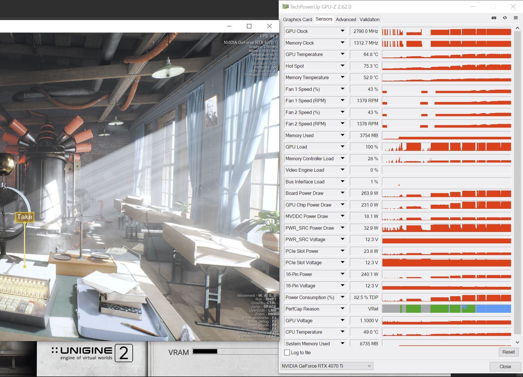Enable the Log to file checkbox
This screenshot has width=523, height=377.
(287, 352)
